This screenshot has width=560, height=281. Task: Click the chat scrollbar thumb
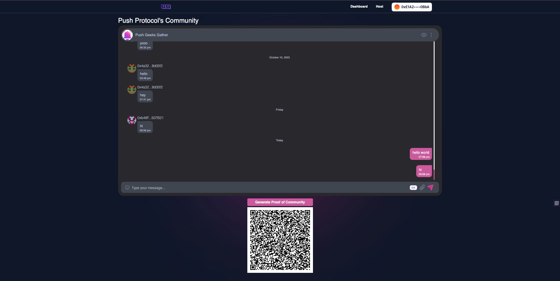tap(434, 174)
